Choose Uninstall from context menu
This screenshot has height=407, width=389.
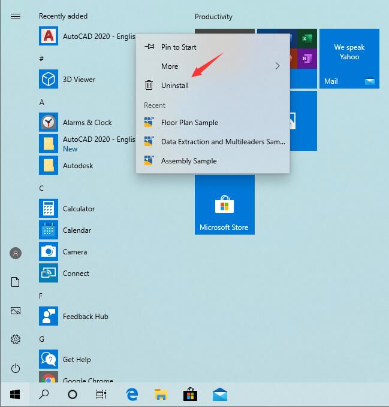[213, 86]
